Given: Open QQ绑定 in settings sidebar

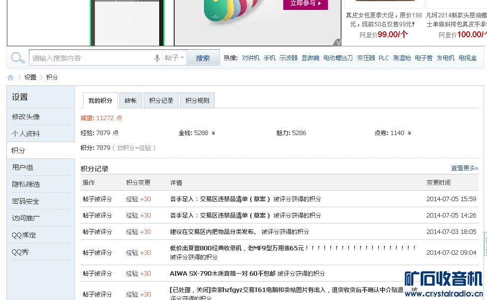Looking at the screenshot, I should (x=24, y=235).
